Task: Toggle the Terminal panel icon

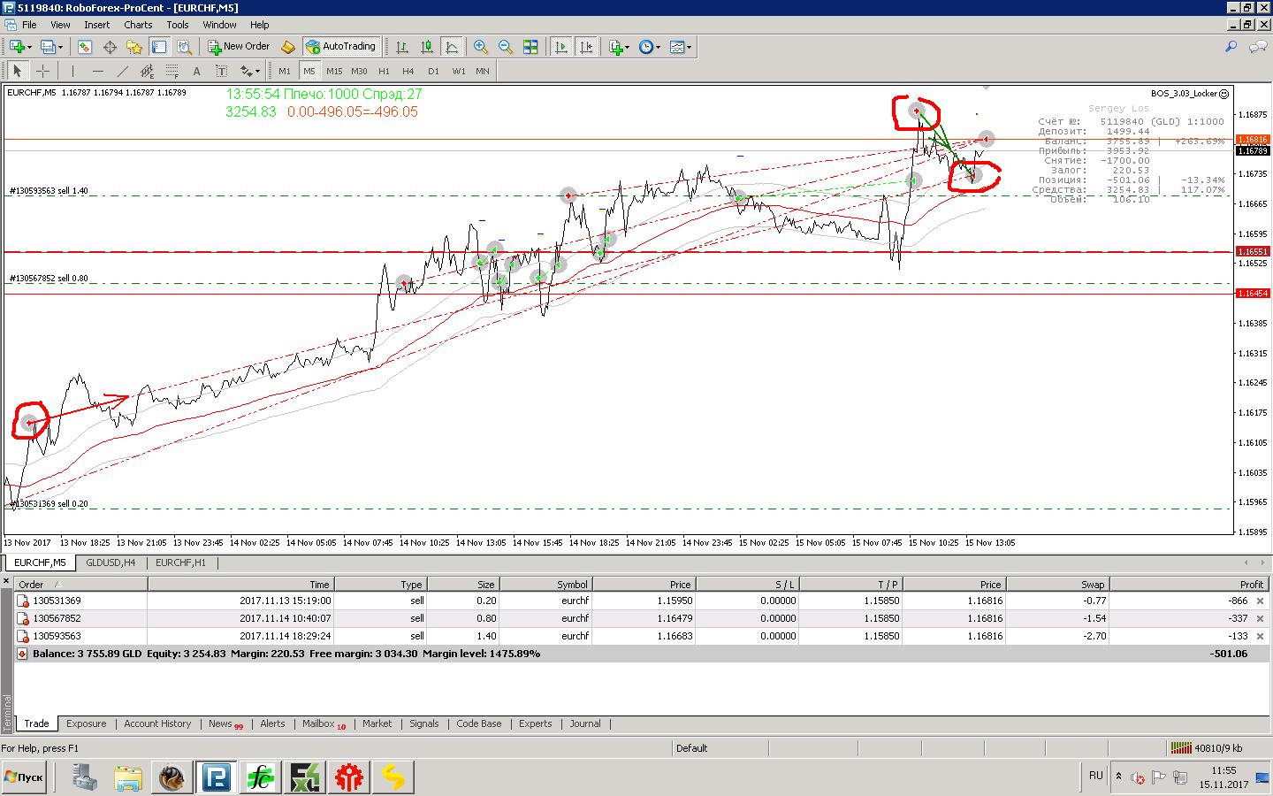Action: pos(159,47)
